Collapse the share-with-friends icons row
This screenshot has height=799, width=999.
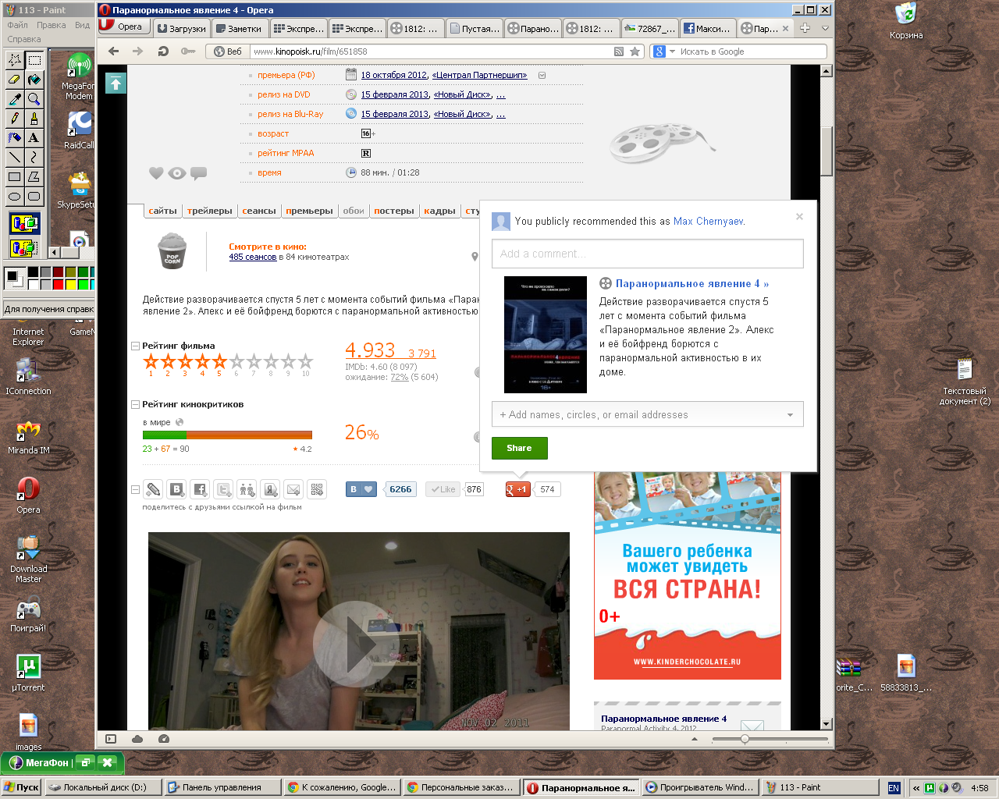pyautogui.click(x=136, y=489)
